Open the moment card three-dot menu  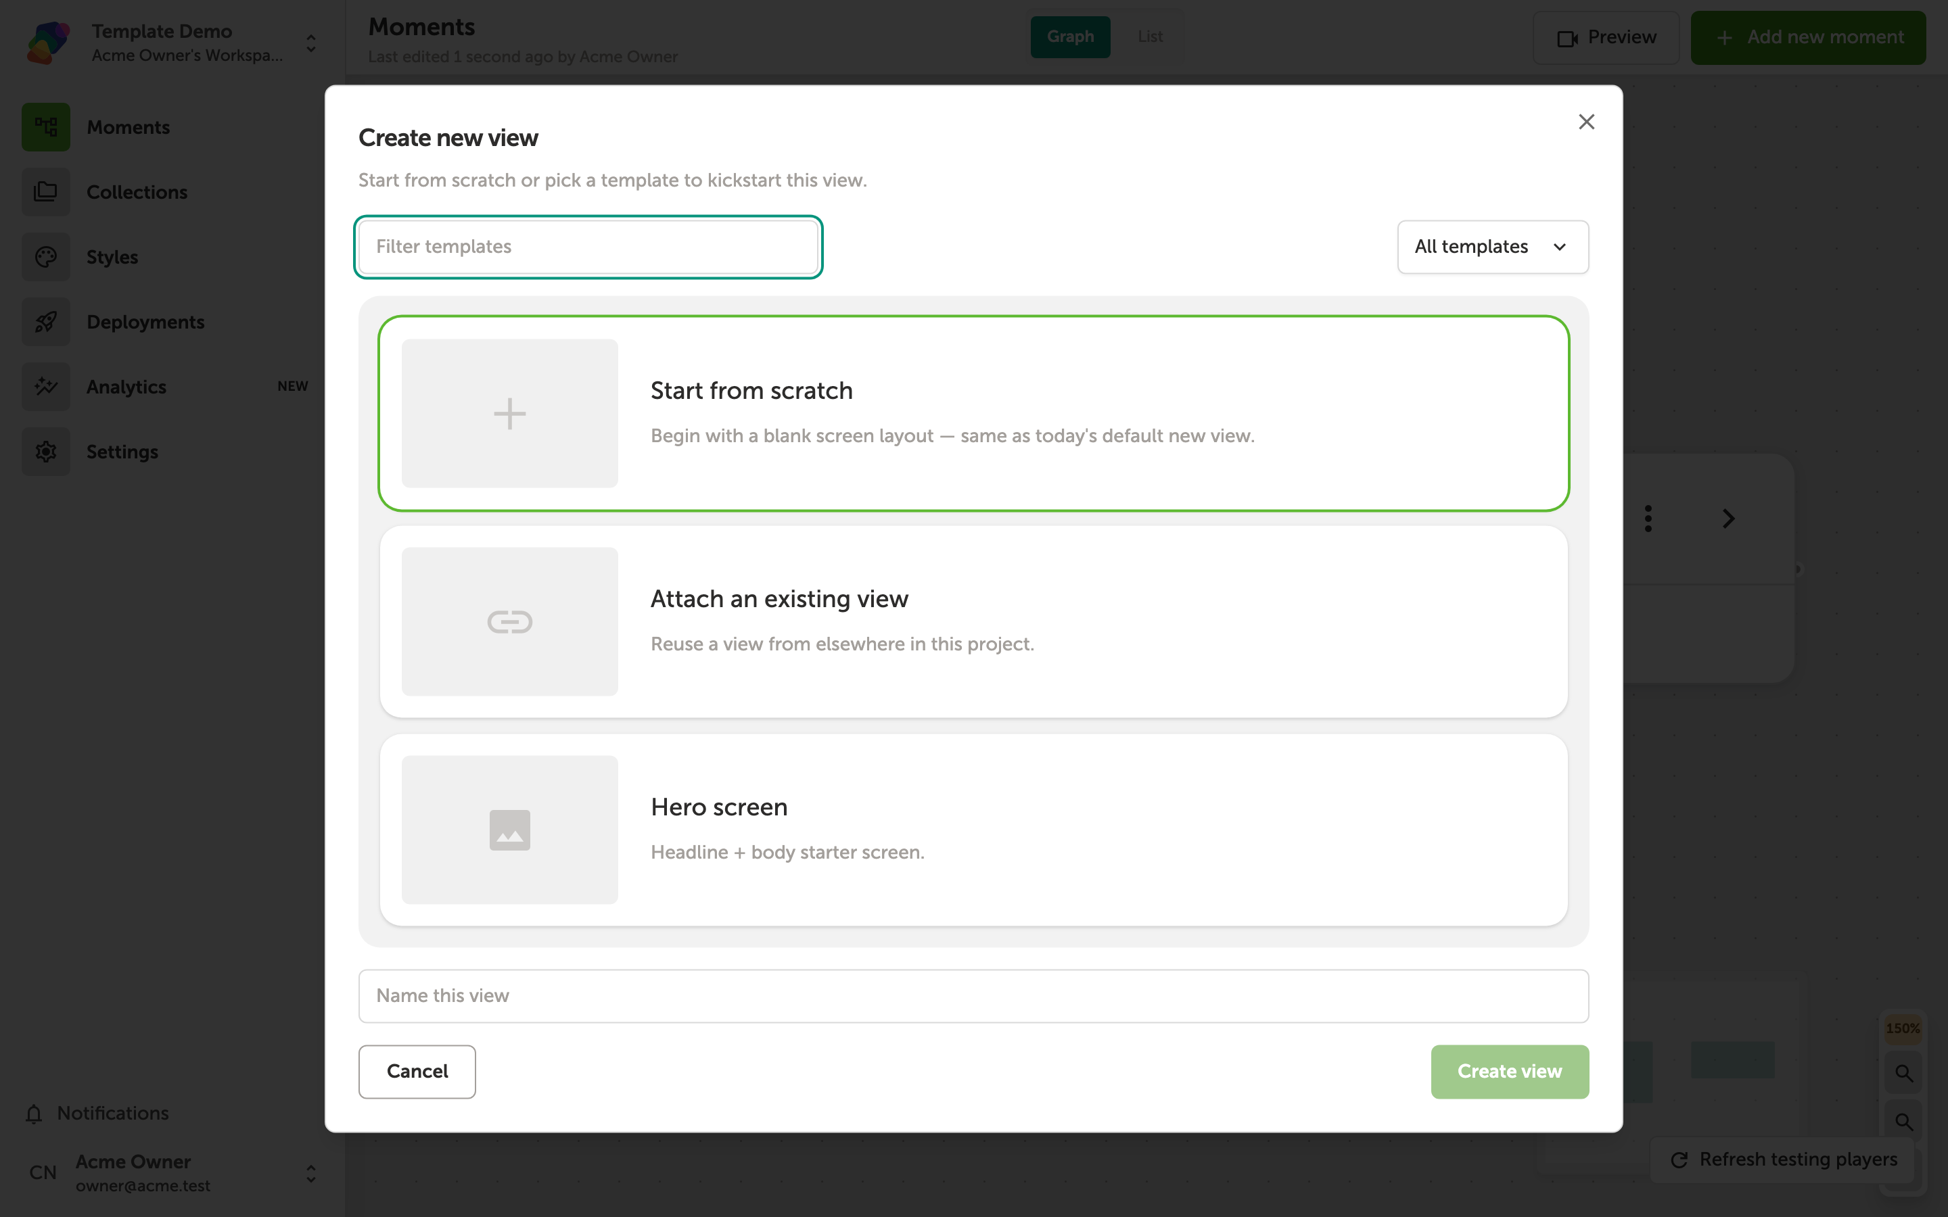pos(1648,519)
